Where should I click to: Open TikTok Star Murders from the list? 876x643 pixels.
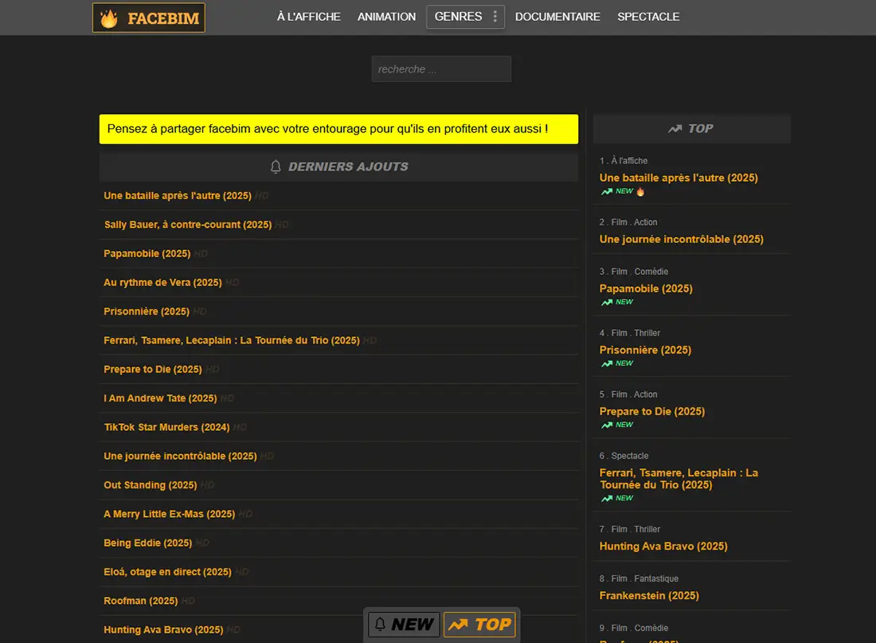(x=166, y=427)
